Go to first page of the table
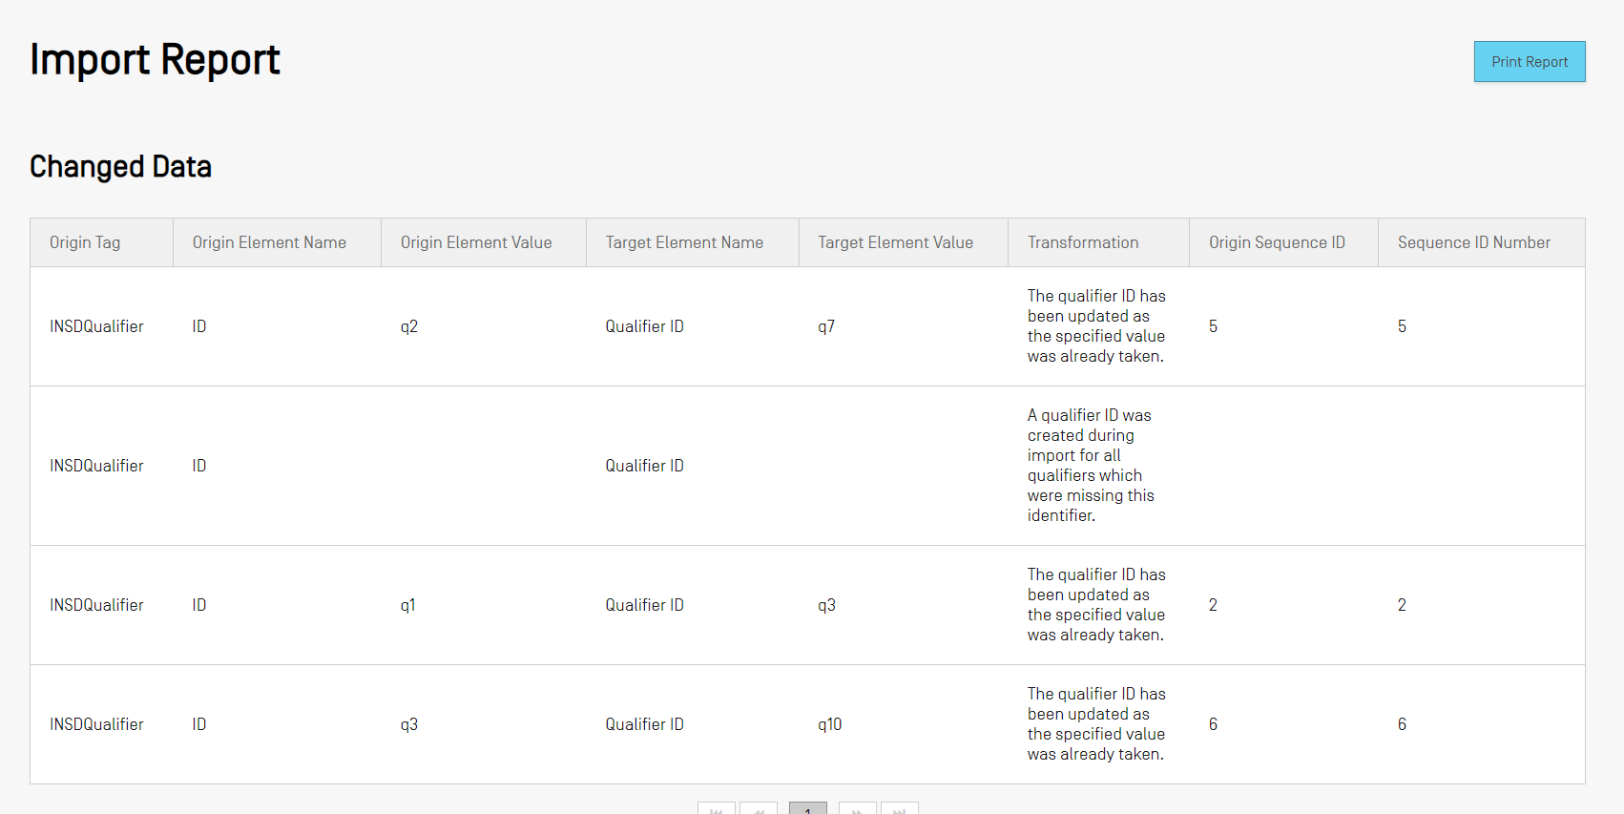 coord(716,809)
